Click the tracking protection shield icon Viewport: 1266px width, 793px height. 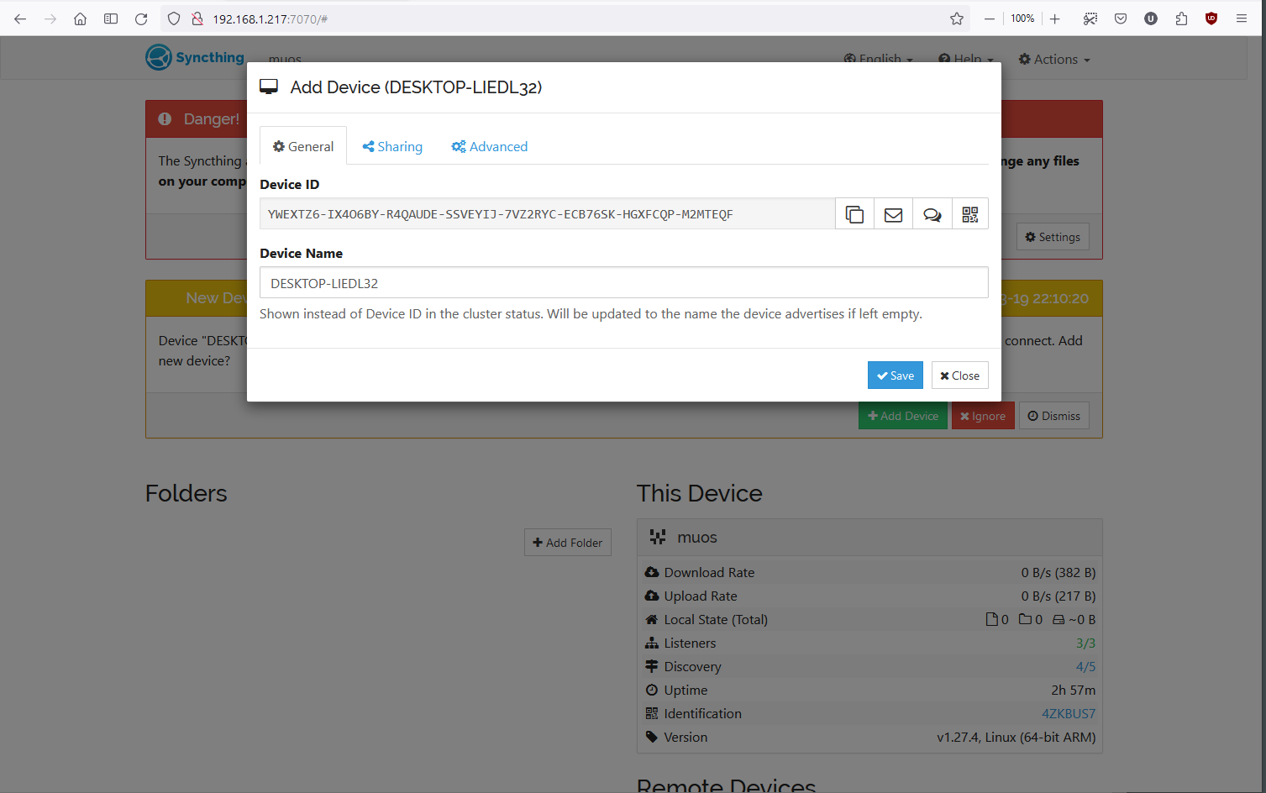click(174, 18)
